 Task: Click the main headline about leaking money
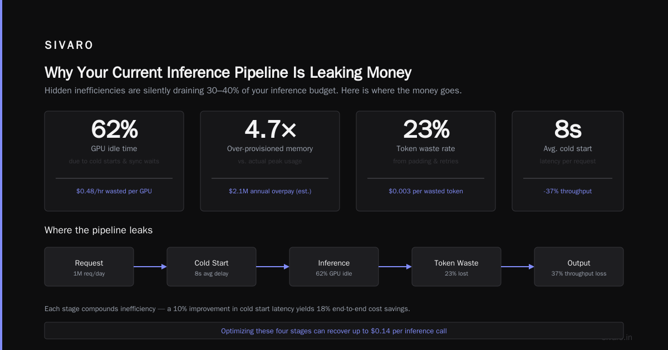click(228, 73)
